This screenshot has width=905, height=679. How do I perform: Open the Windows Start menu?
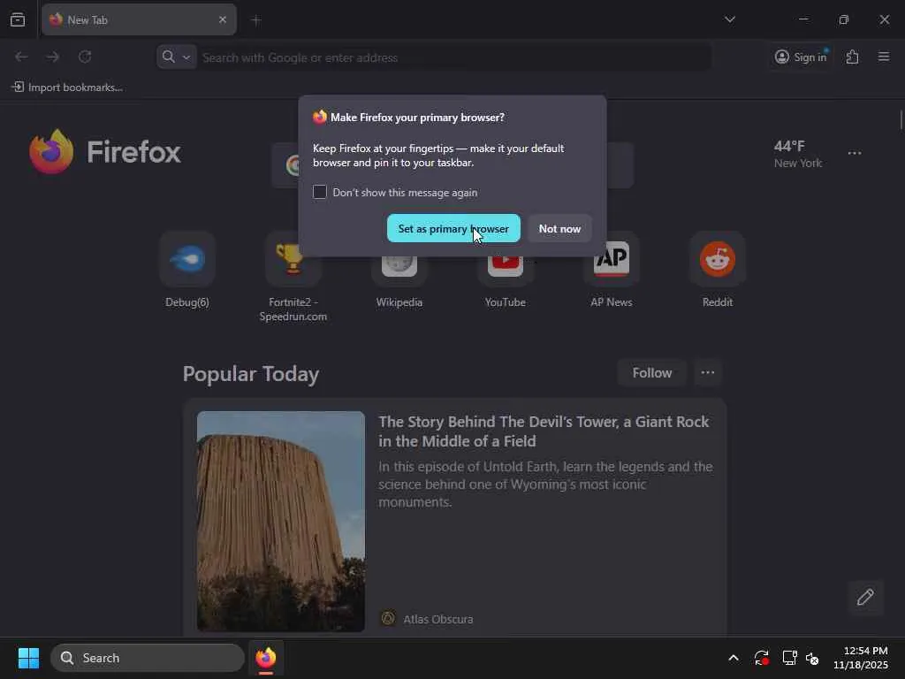coord(28,658)
